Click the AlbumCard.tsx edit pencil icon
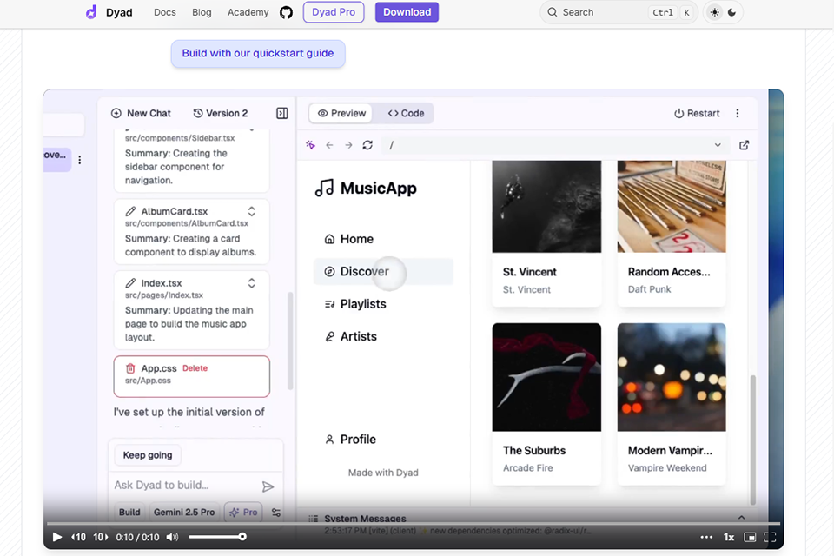Image resolution: width=834 pixels, height=556 pixels. pyautogui.click(x=130, y=211)
